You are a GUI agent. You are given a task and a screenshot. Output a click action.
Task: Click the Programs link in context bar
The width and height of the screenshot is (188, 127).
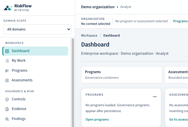(180, 21)
